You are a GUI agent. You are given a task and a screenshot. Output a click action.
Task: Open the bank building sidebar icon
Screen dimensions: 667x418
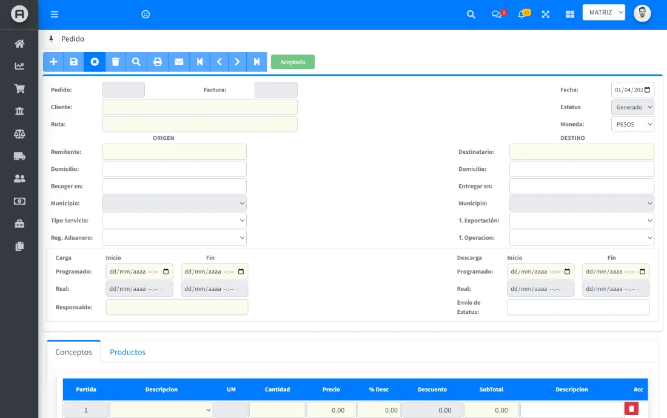[x=19, y=111]
